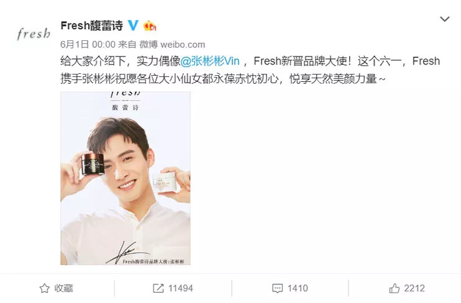Expand the post options chevron menu
This screenshot has width=461, height=303.
[x=445, y=19]
